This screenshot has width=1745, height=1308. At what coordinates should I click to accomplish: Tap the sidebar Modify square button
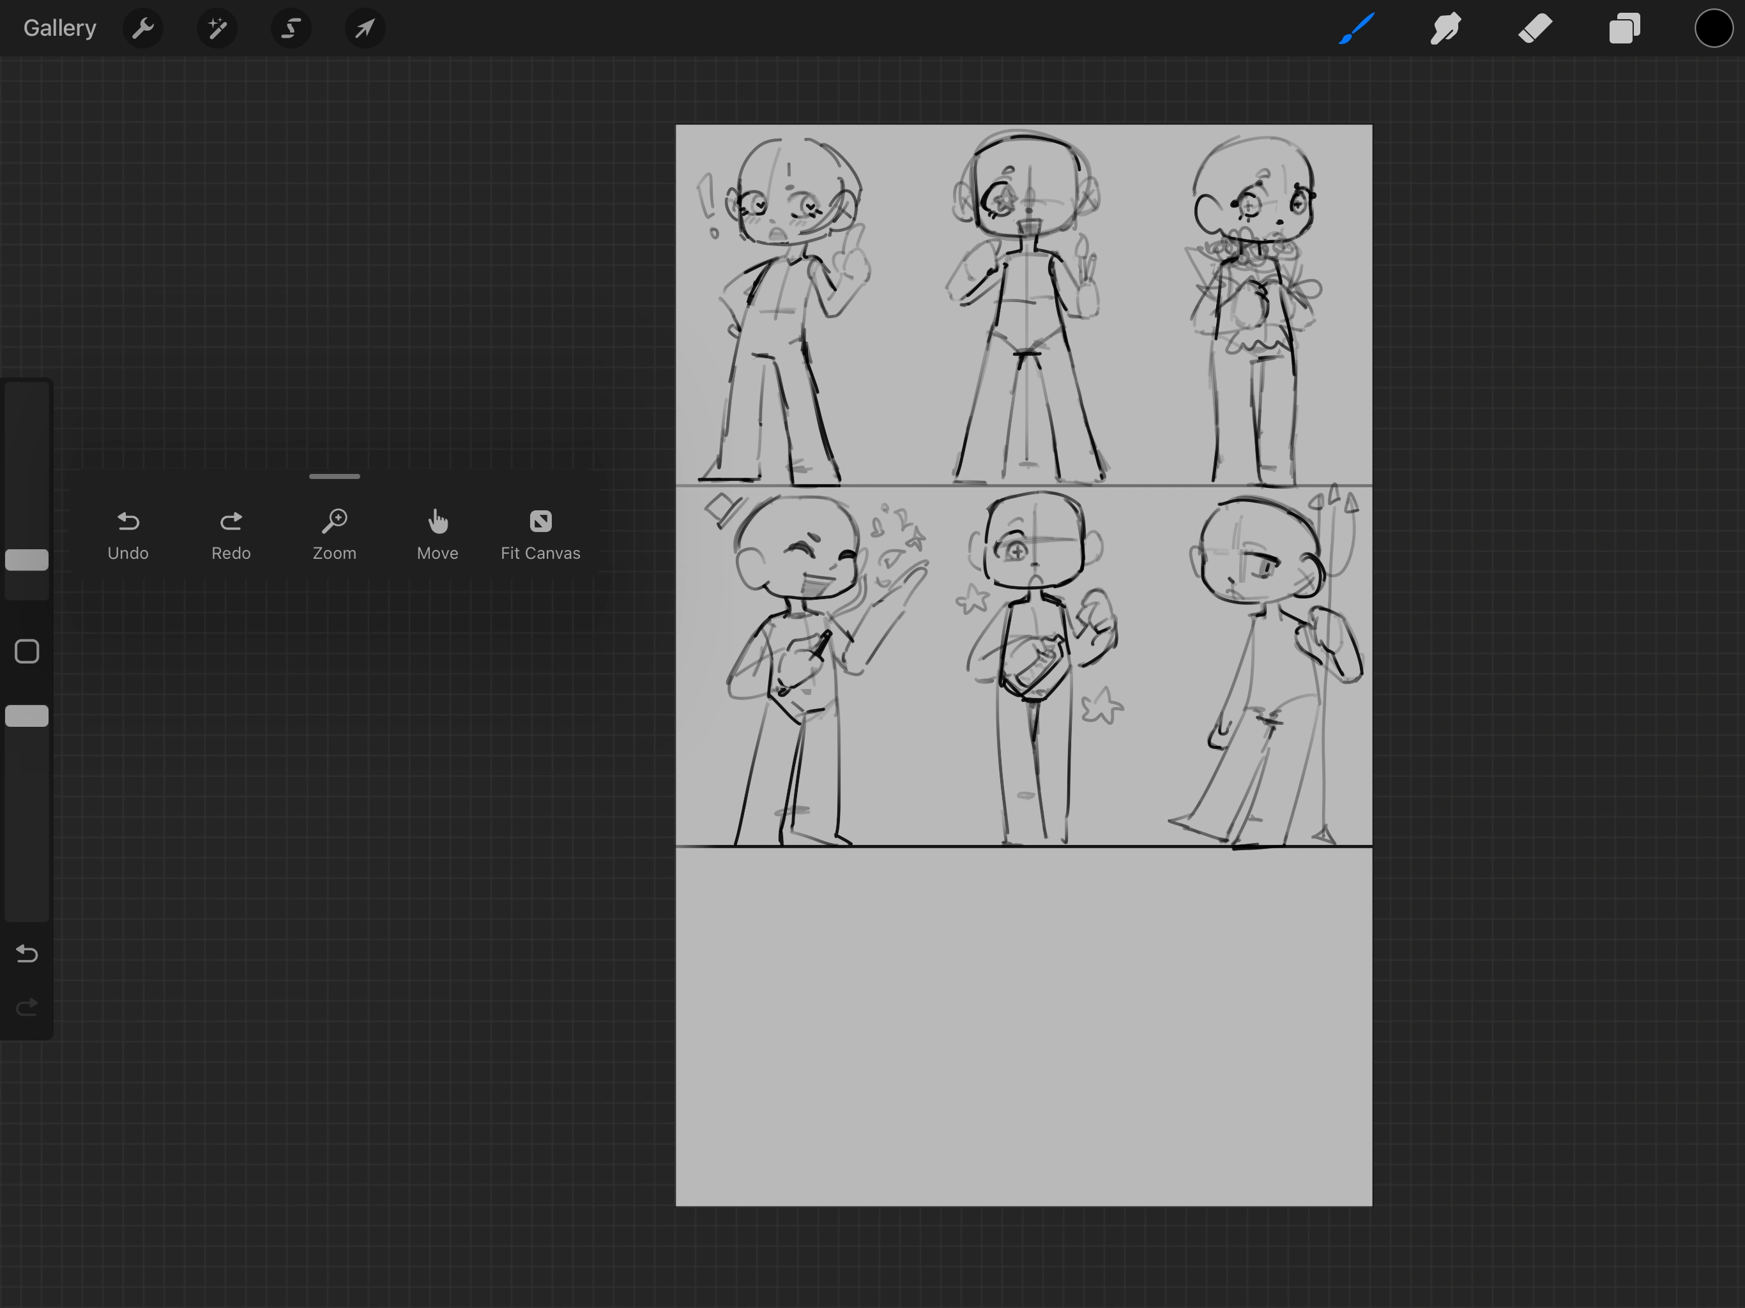(27, 651)
